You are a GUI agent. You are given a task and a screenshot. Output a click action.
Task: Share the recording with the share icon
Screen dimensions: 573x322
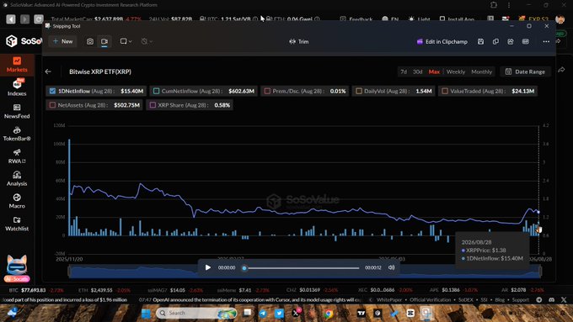point(511,41)
